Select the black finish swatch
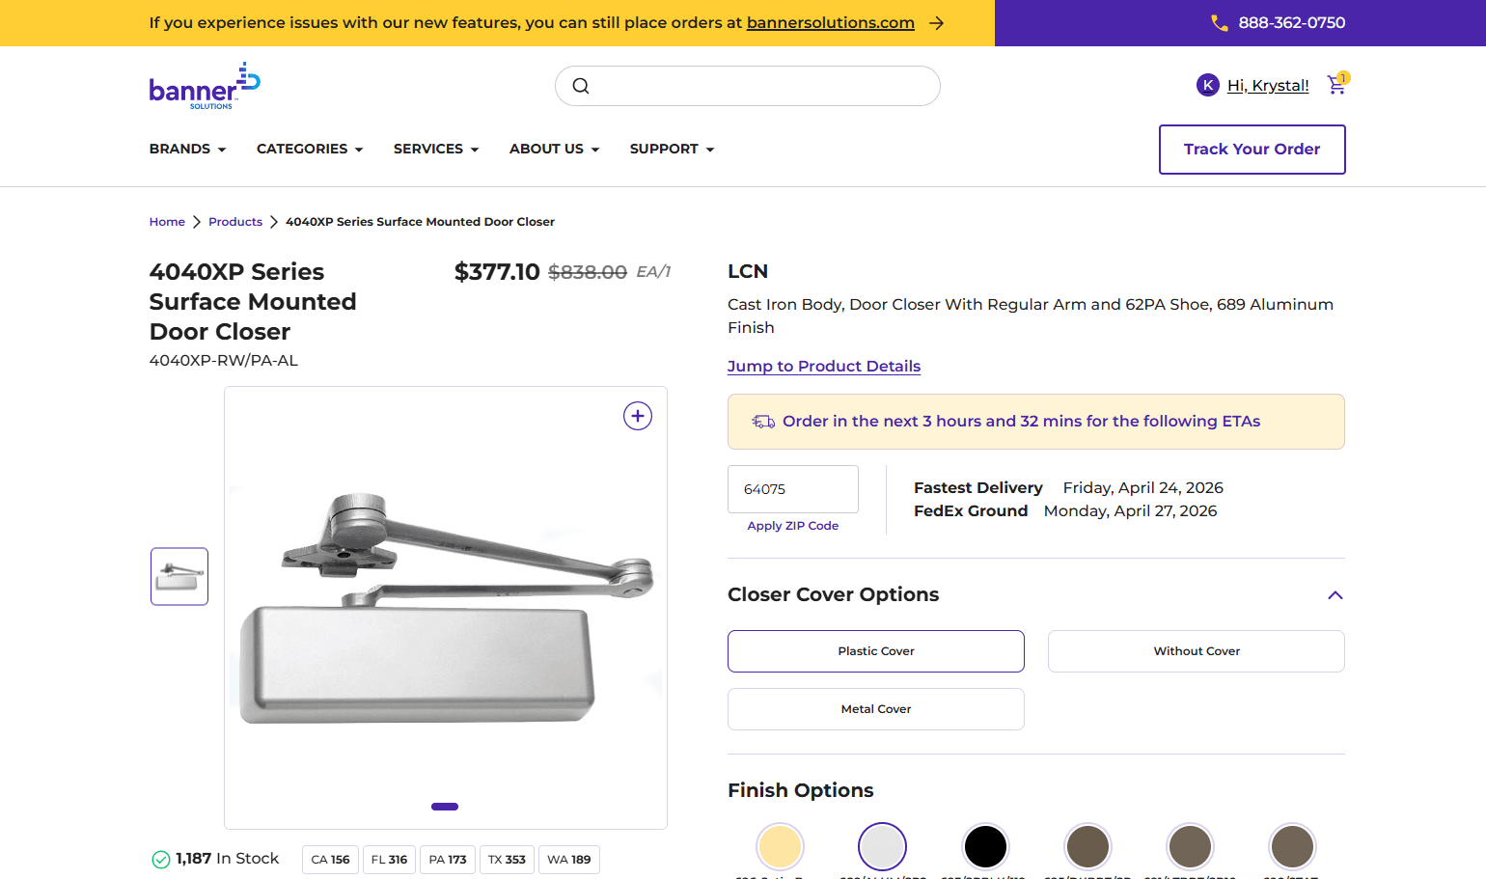1486x879 pixels. click(x=985, y=846)
